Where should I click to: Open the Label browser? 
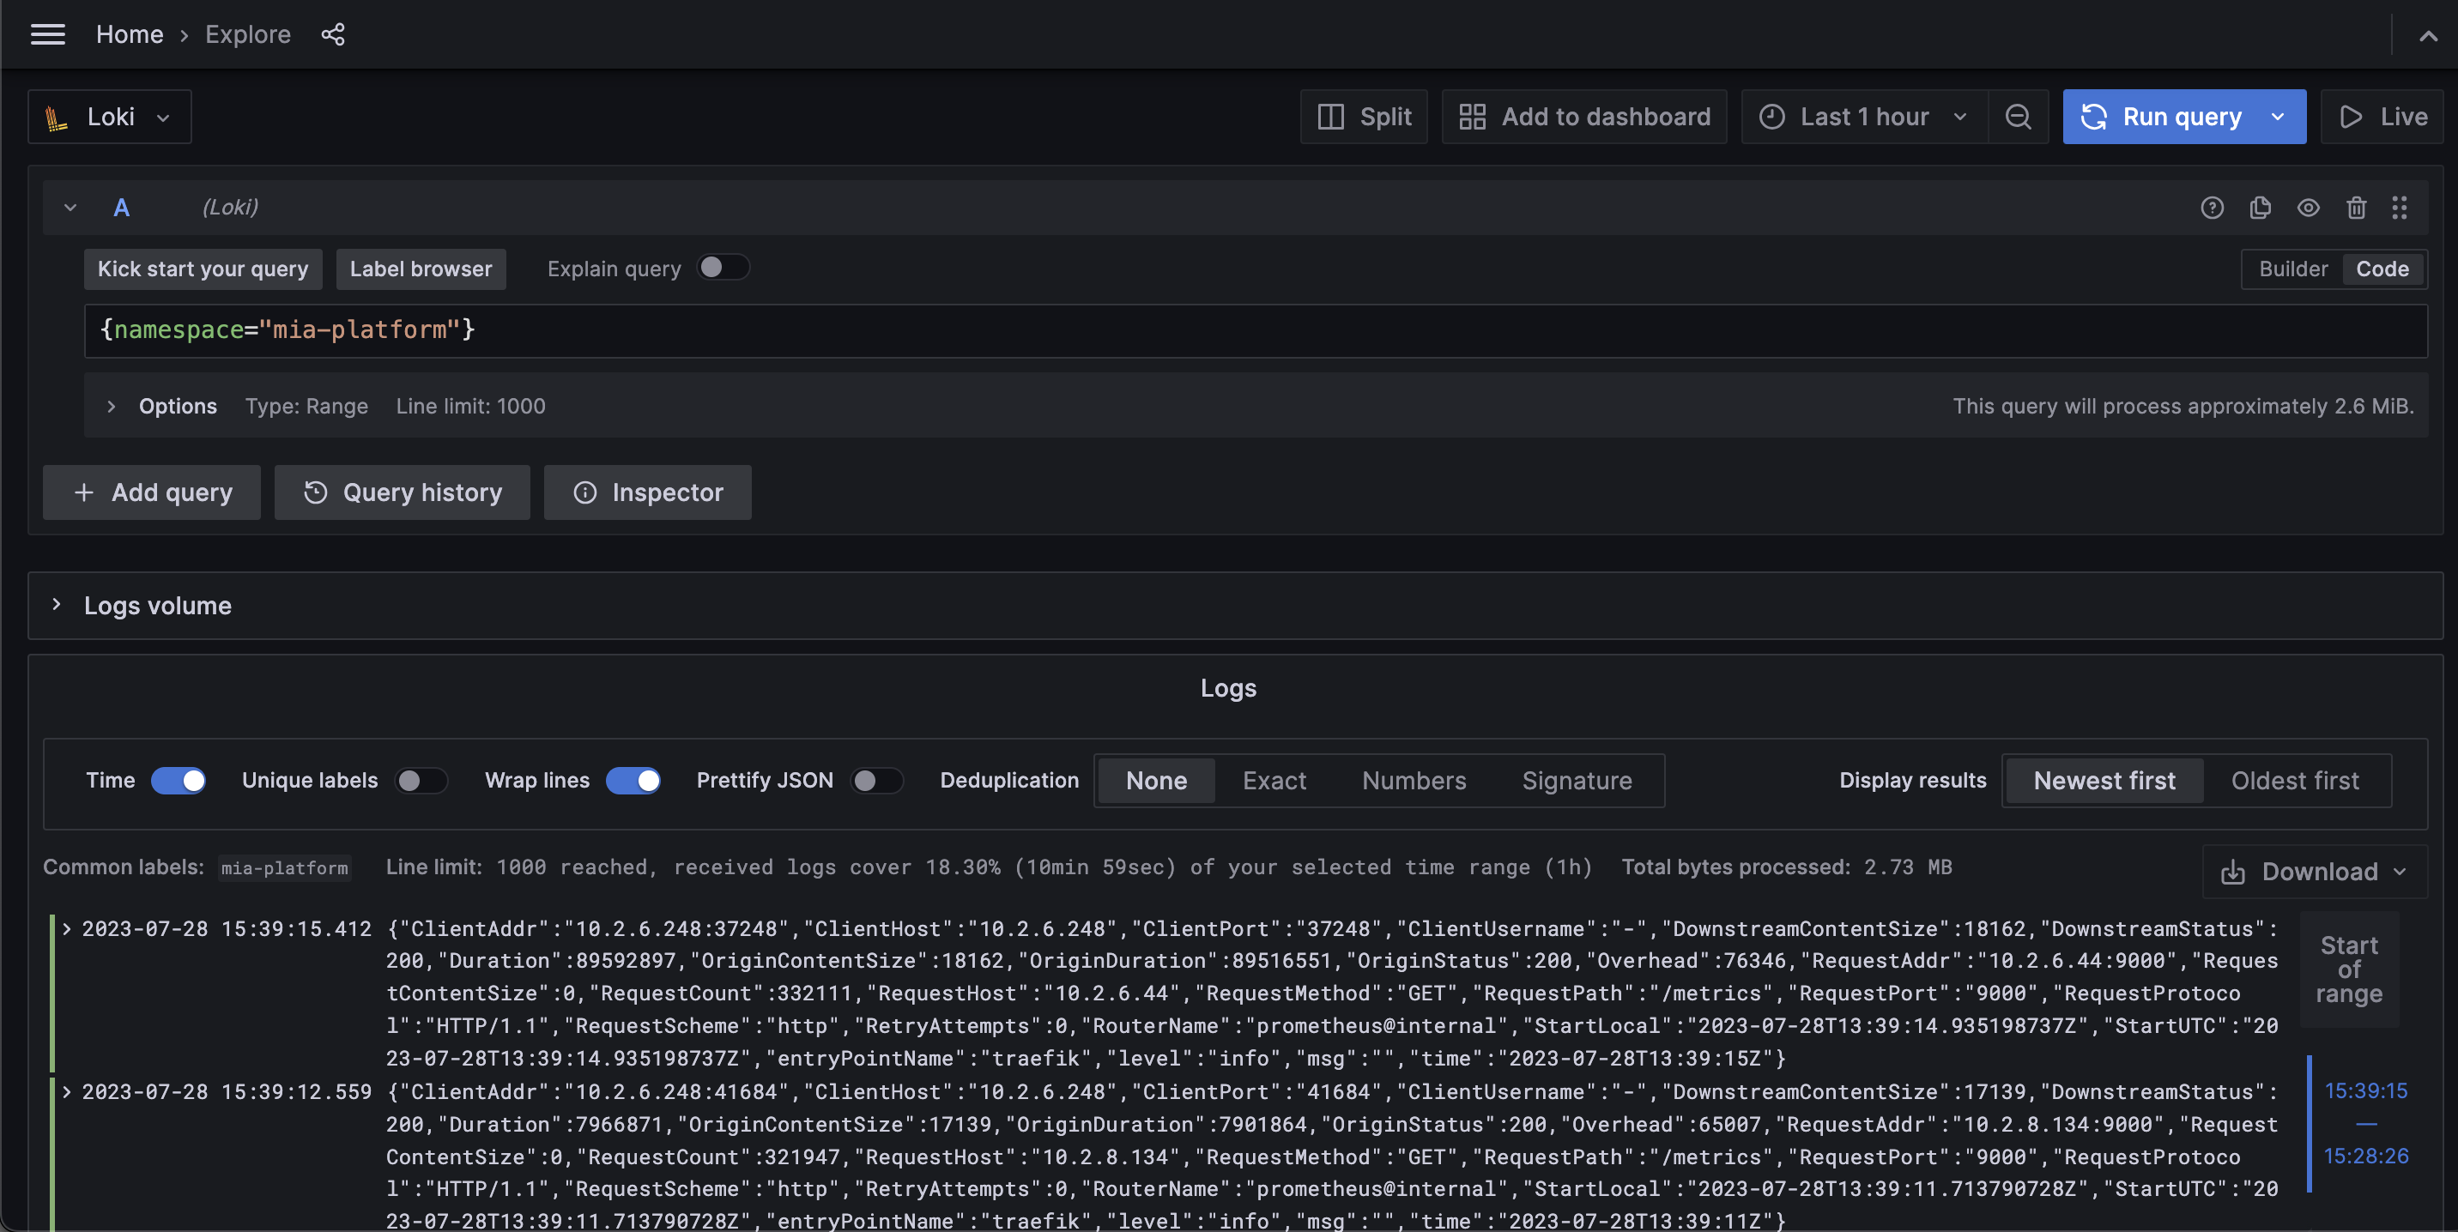[421, 268]
